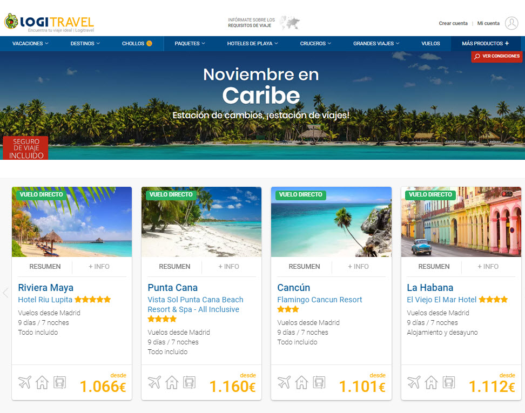Expand the Vacaciones dropdown menu
This screenshot has width=525, height=413.
(30, 44)
